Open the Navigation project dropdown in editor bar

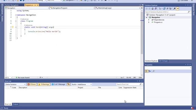[x=27, y=8]
